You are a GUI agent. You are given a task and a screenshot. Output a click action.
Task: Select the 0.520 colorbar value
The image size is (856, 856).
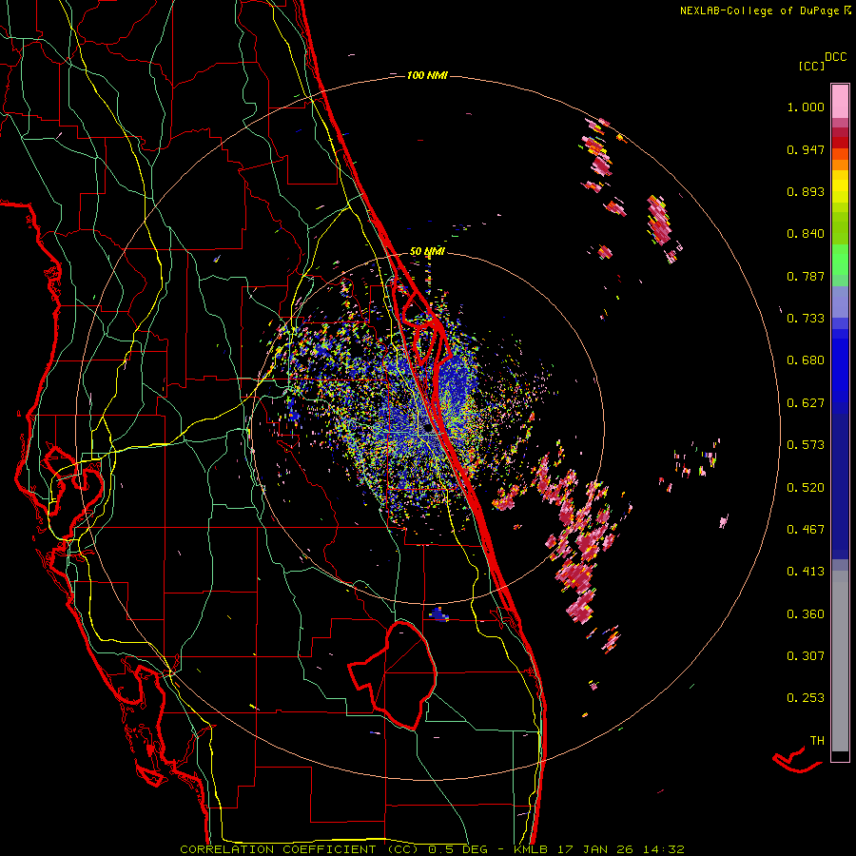tap(806, 488)
